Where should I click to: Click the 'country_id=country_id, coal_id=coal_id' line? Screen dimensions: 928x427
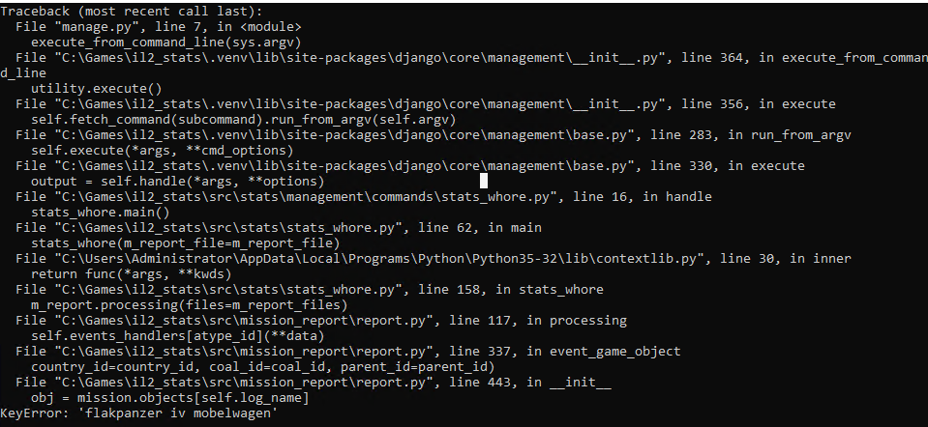click(262, 366)
